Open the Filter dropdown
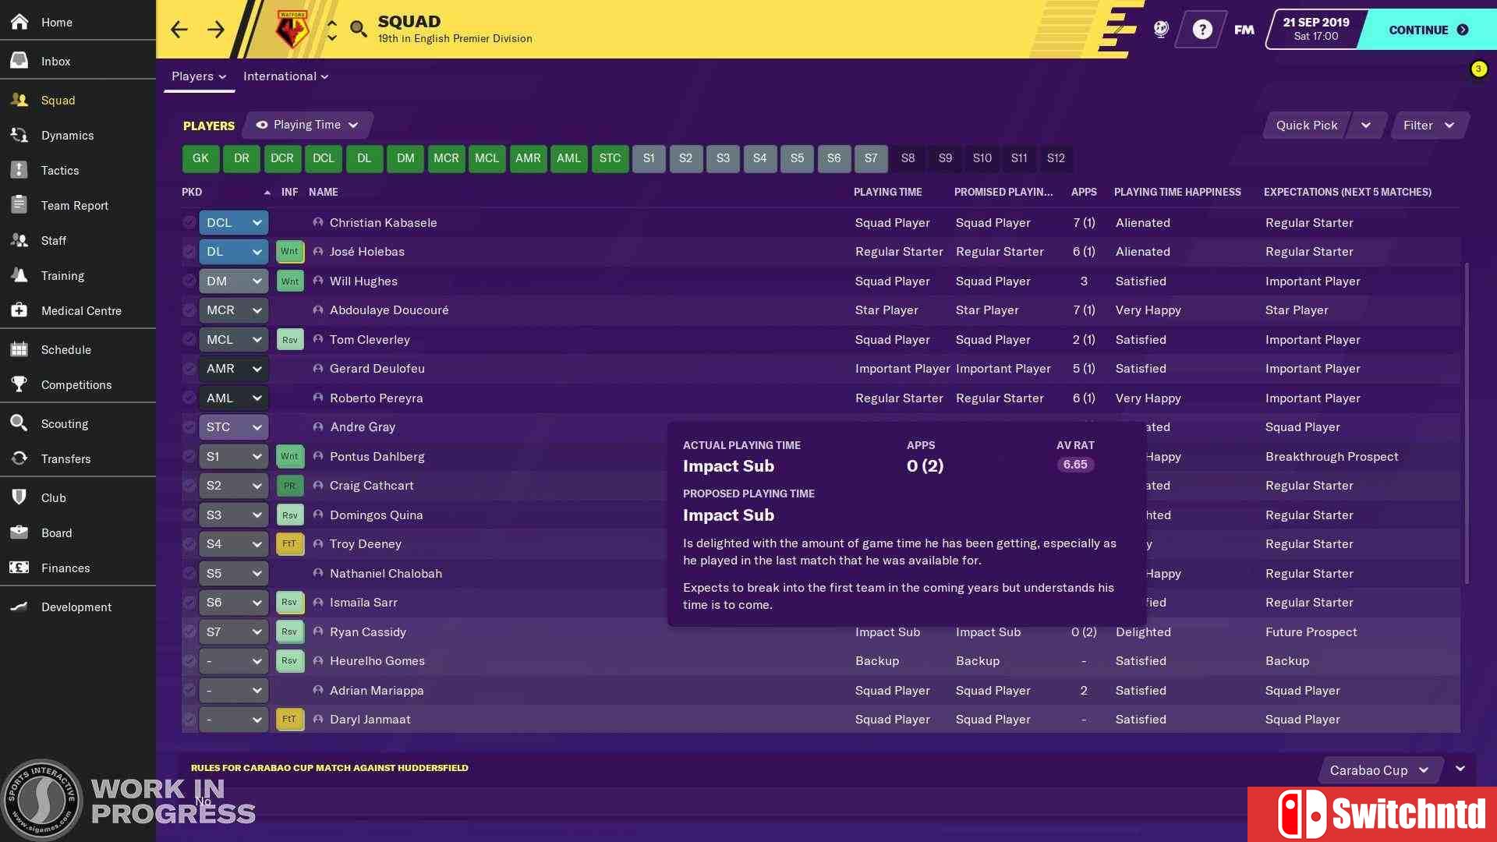 [x=1429, y=125]
